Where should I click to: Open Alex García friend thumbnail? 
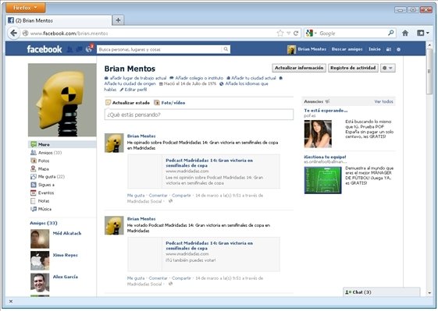[40, 282]
